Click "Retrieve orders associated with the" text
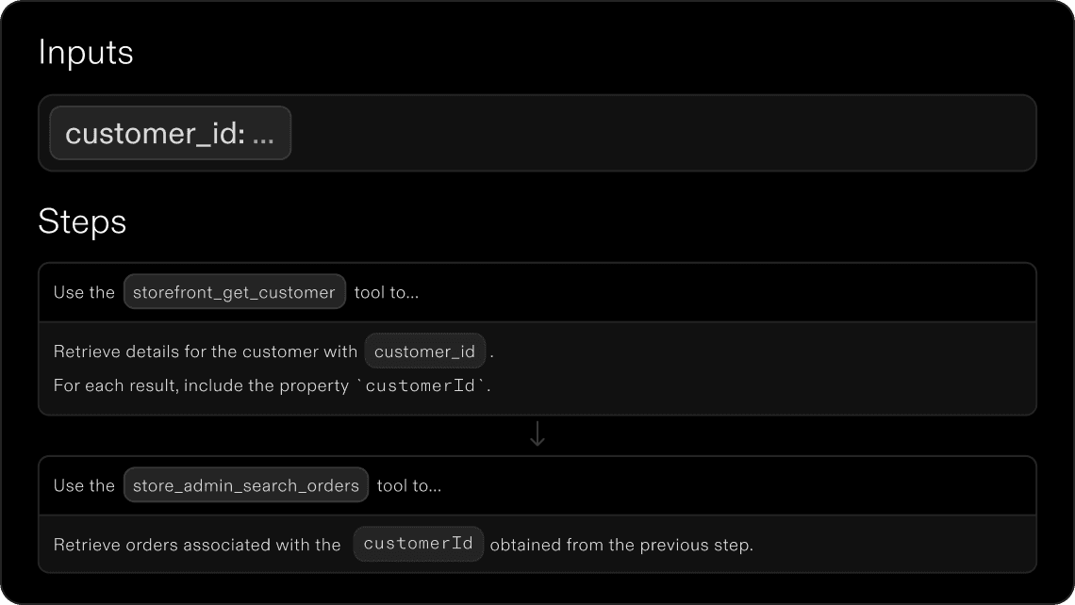Image resolution: width=1075 pixels, height=605 pixels. [x=197, y=545]
